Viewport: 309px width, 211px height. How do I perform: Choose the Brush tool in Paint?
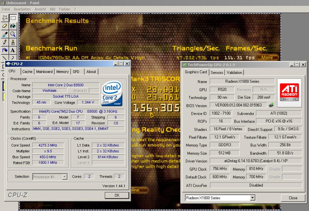(13, 42)
